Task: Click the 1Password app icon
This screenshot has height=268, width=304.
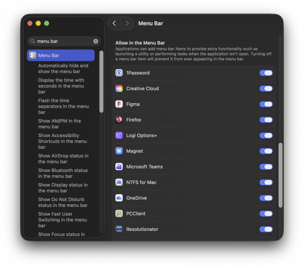Action: pos(119,73)
